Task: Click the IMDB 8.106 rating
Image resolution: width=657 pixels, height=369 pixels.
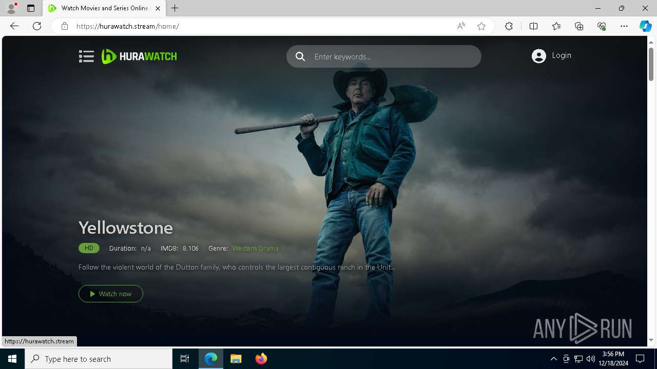Action: [179, 248]
